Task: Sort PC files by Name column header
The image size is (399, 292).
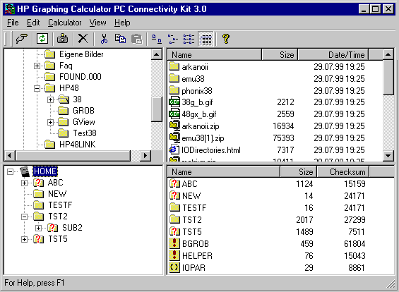Action: [x=215, y=54]
